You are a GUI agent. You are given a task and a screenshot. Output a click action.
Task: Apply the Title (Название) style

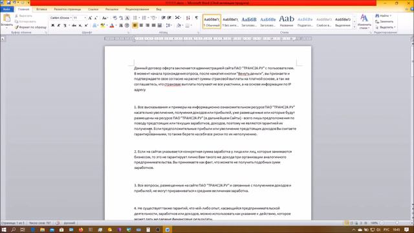tap(287, 21)
